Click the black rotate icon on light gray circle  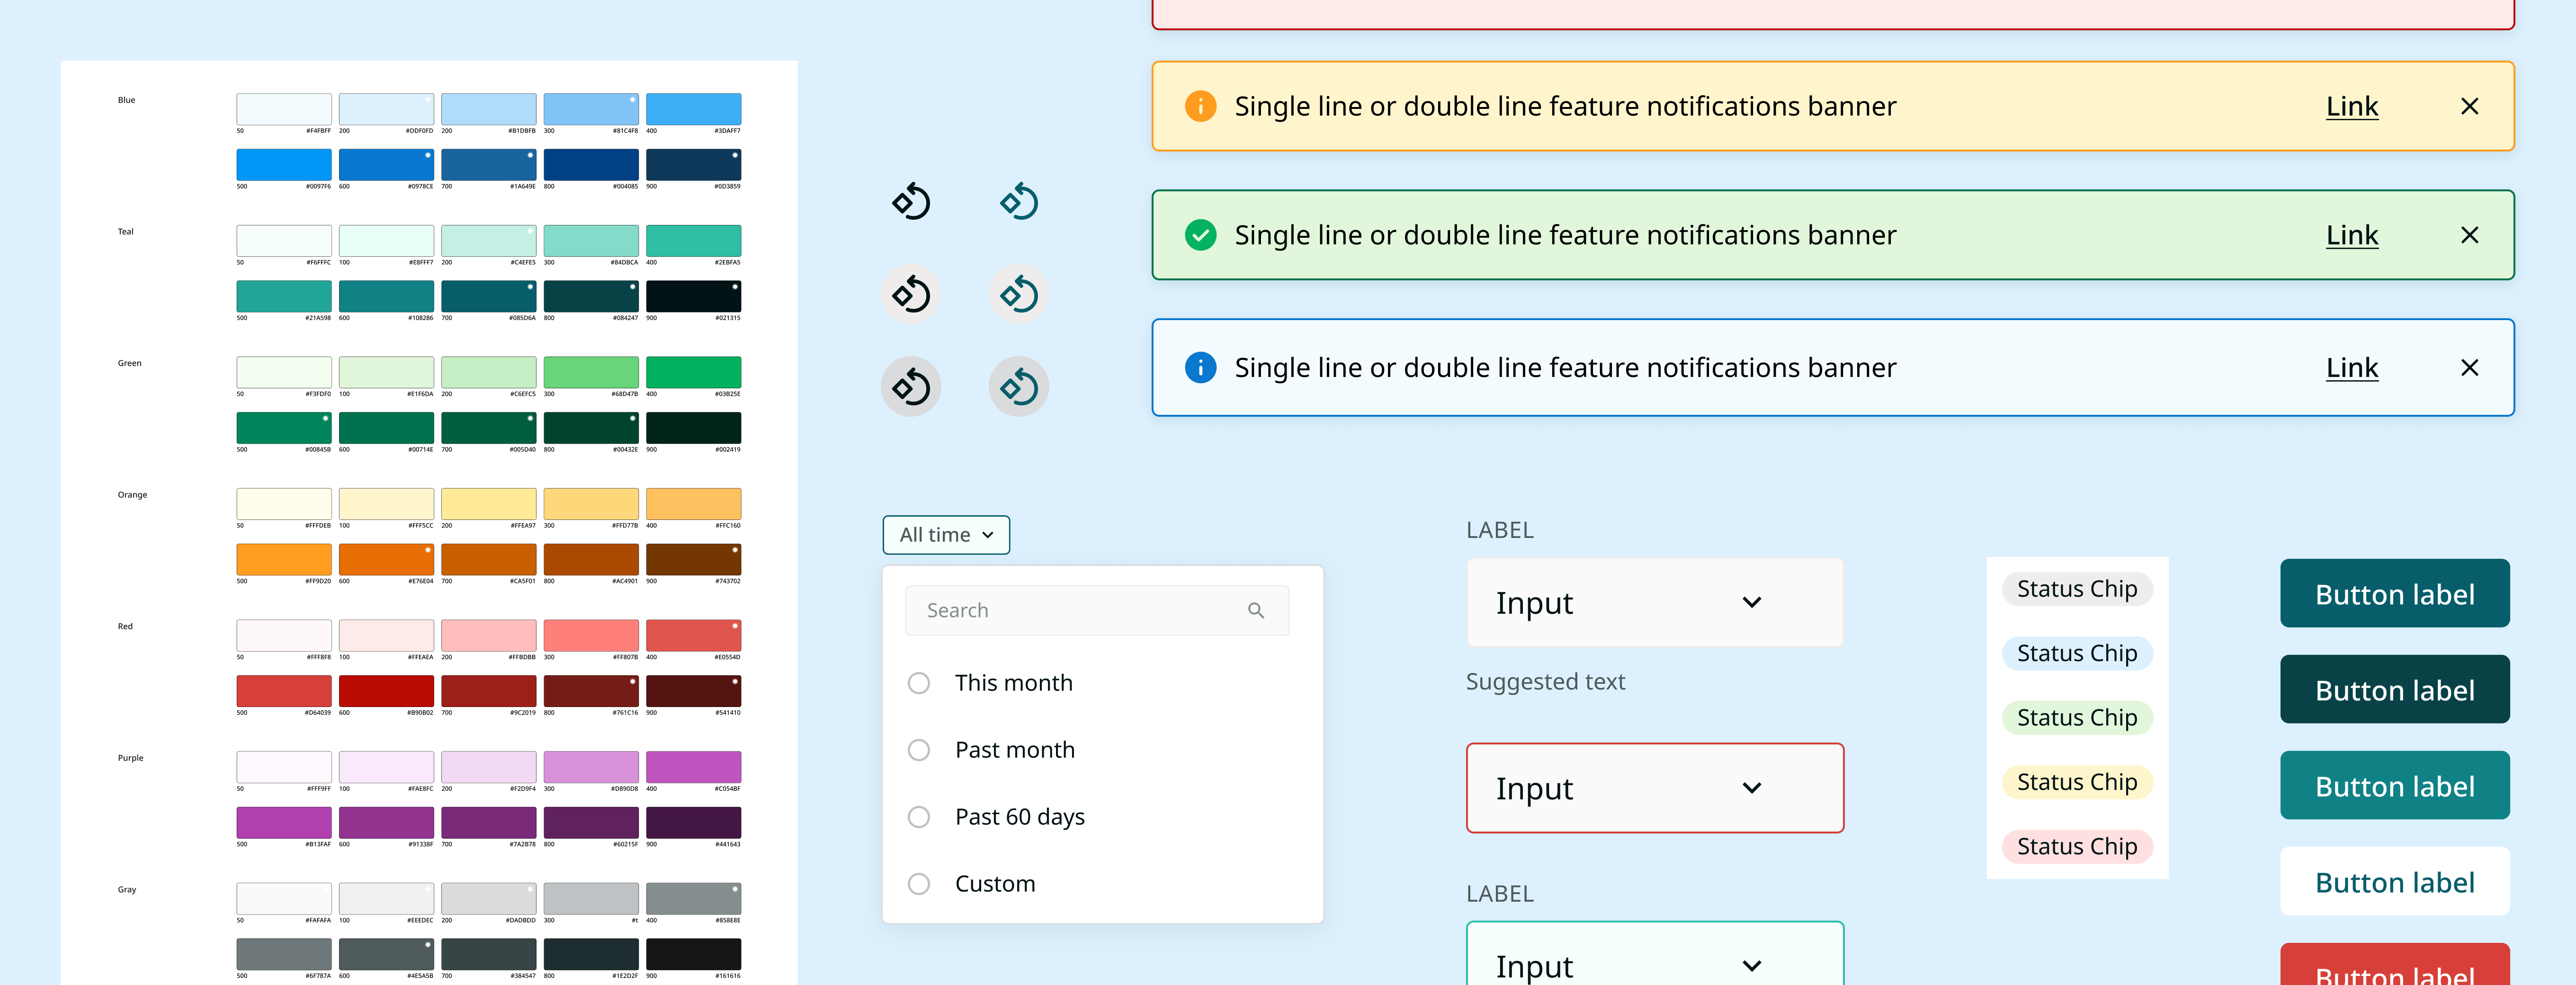911,294
